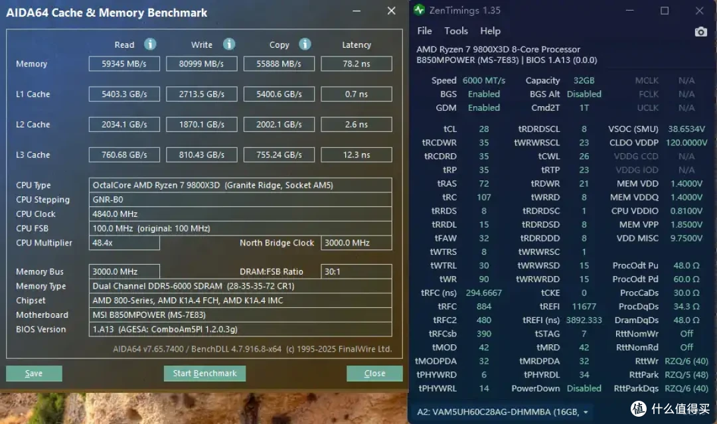717x424 pixels.
Task: Select the L2 Cache Read value 2034.1 GB/s
Action: click(124, 124)
